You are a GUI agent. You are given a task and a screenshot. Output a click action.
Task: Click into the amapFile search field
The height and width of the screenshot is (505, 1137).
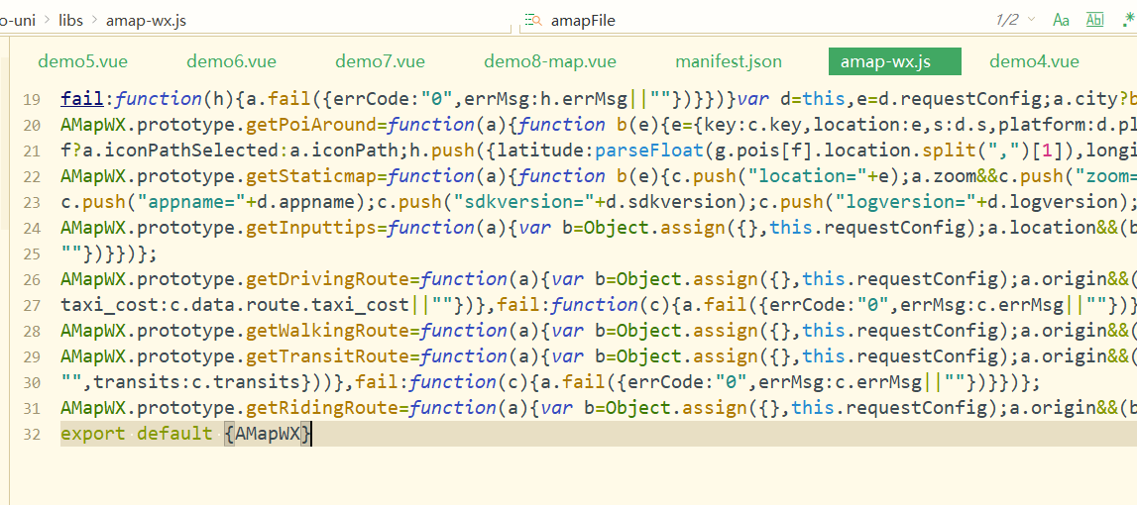[x=754, y=20]
